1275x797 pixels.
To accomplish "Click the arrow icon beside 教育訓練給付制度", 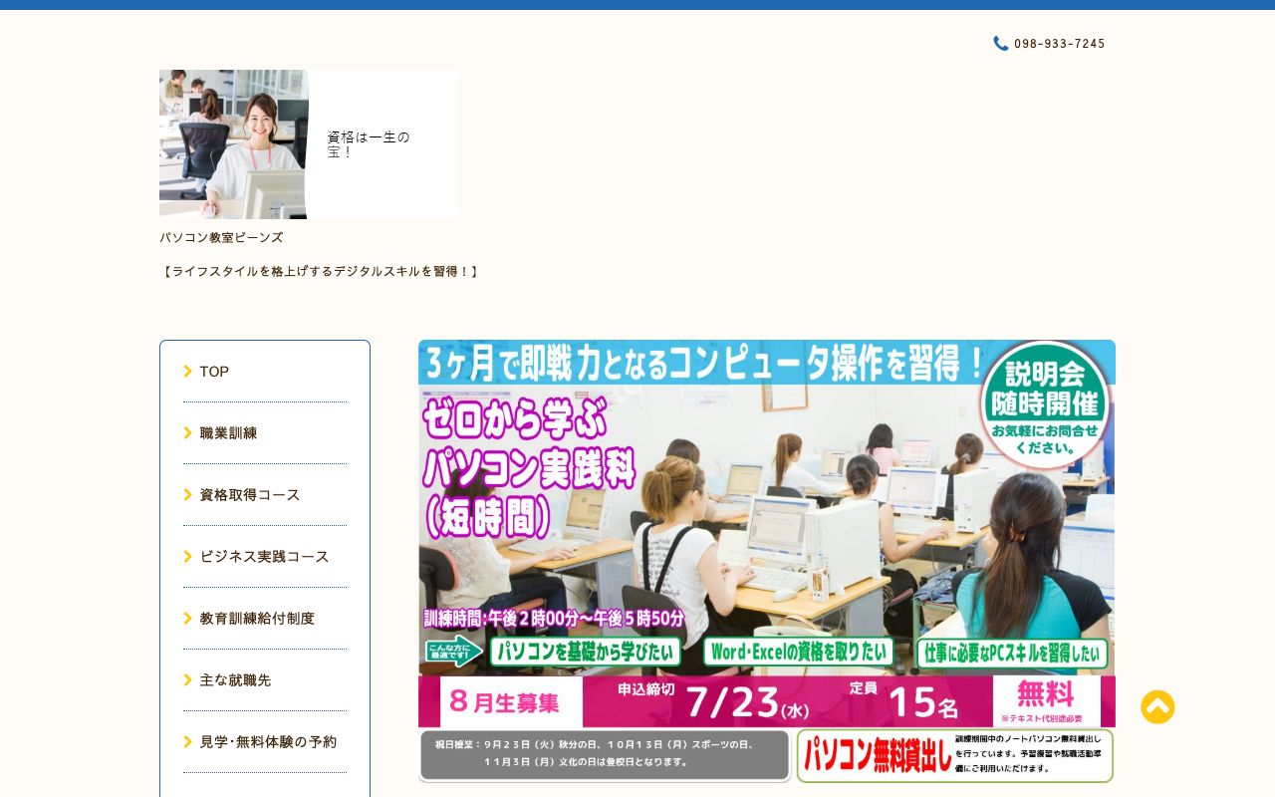I will [x=188, y=618].
